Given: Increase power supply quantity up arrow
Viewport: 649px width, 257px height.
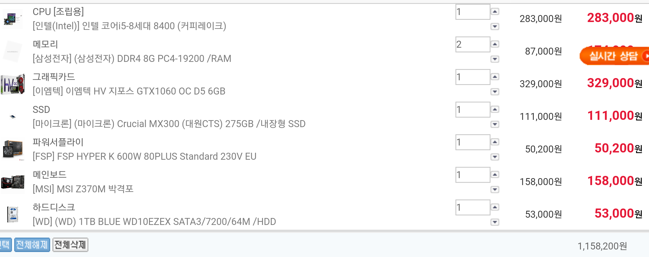Looking at the screenshot, I should tap(495, 142).
